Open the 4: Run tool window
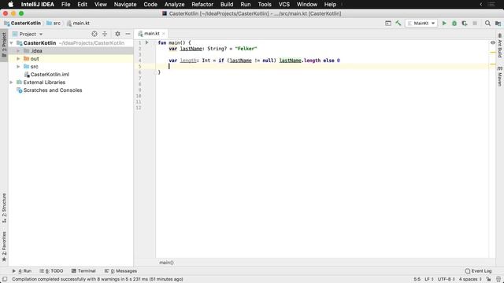 pos(22,270)
